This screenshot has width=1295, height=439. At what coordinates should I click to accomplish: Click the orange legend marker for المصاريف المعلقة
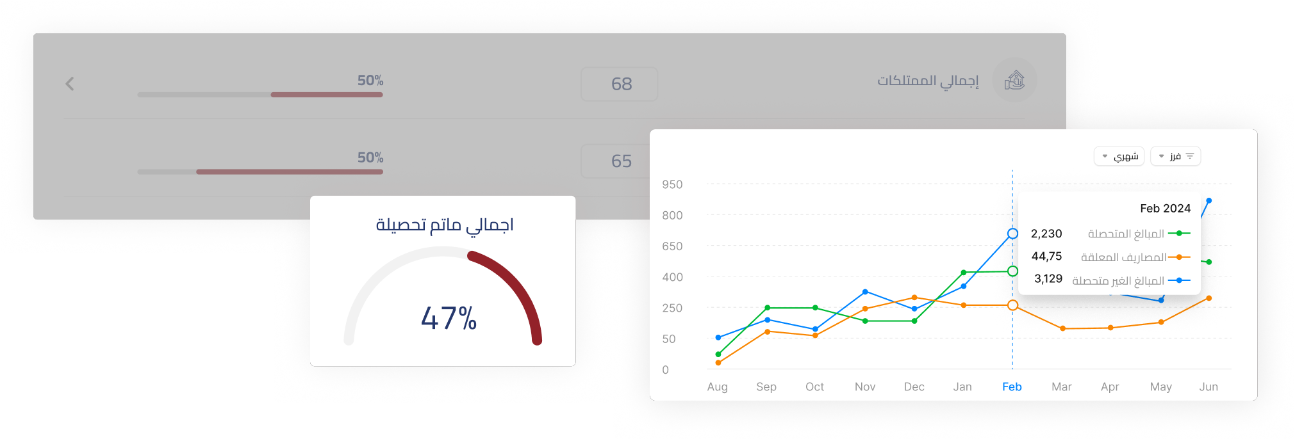point(1179,257)
